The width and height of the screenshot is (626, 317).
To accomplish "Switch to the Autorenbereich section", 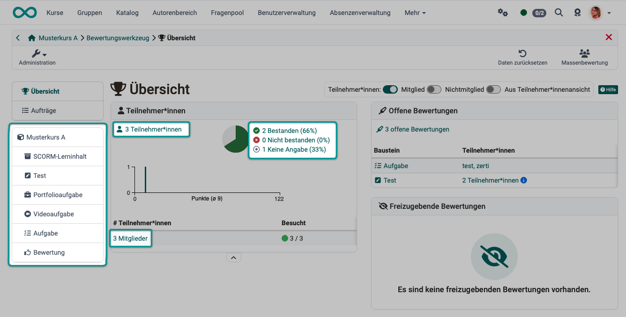I will click(x=175, y=13).
